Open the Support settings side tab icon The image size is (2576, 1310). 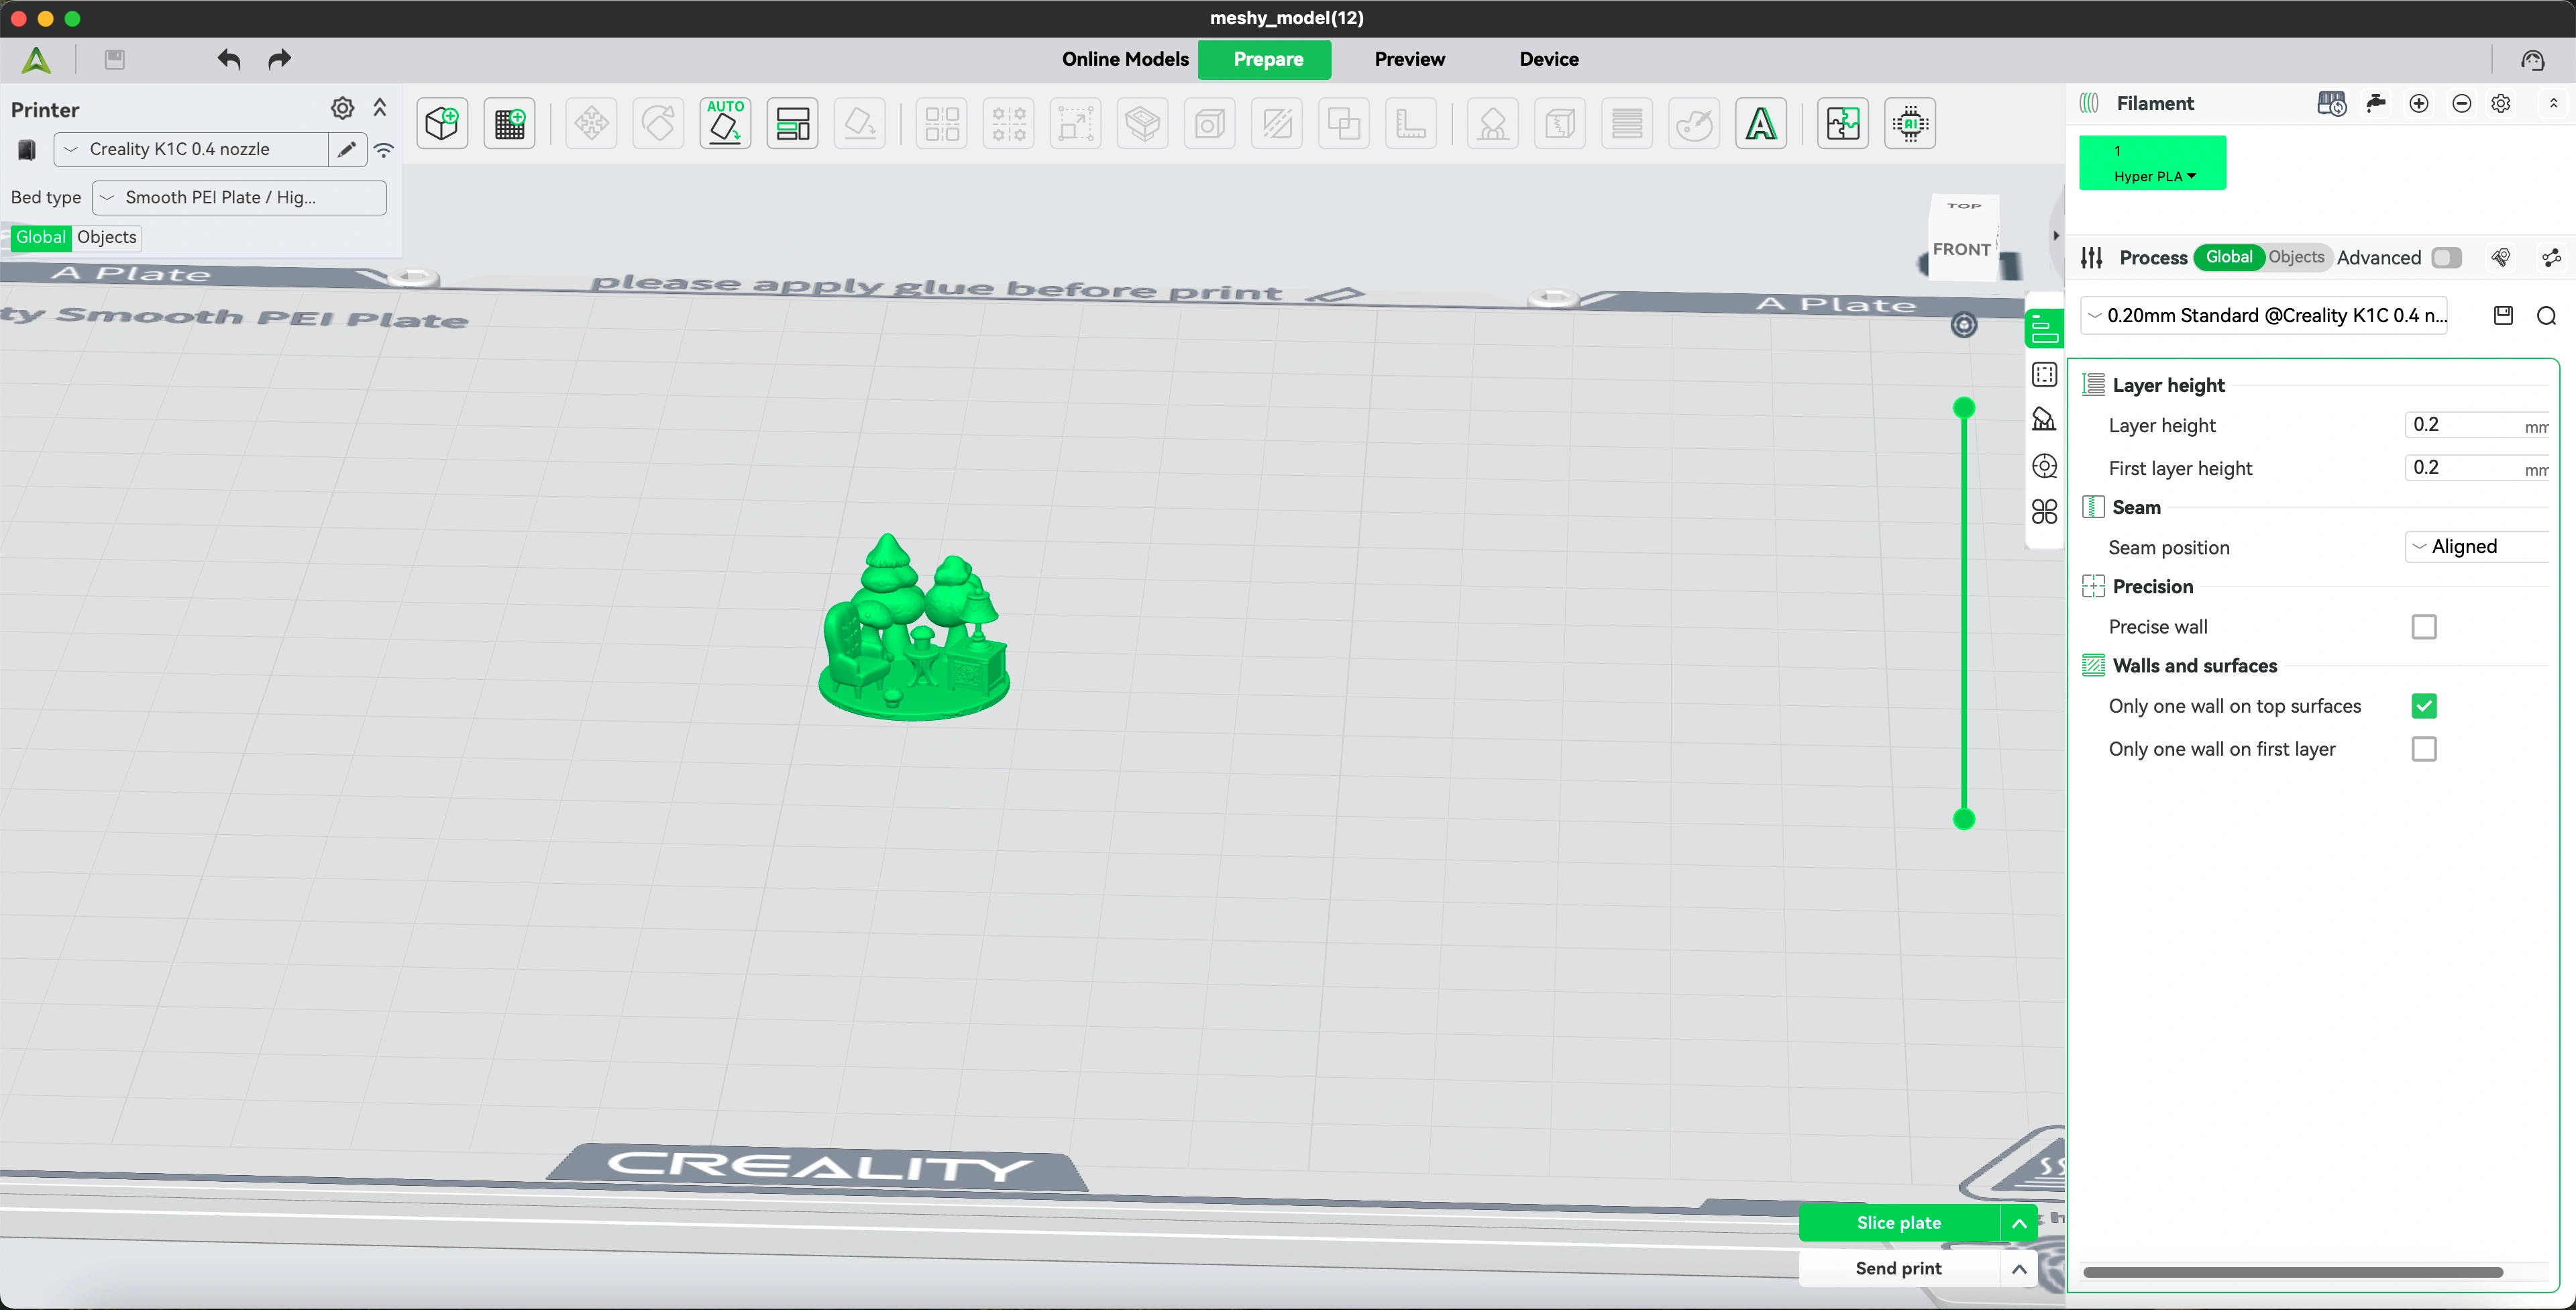click(x=2044, y=419)
